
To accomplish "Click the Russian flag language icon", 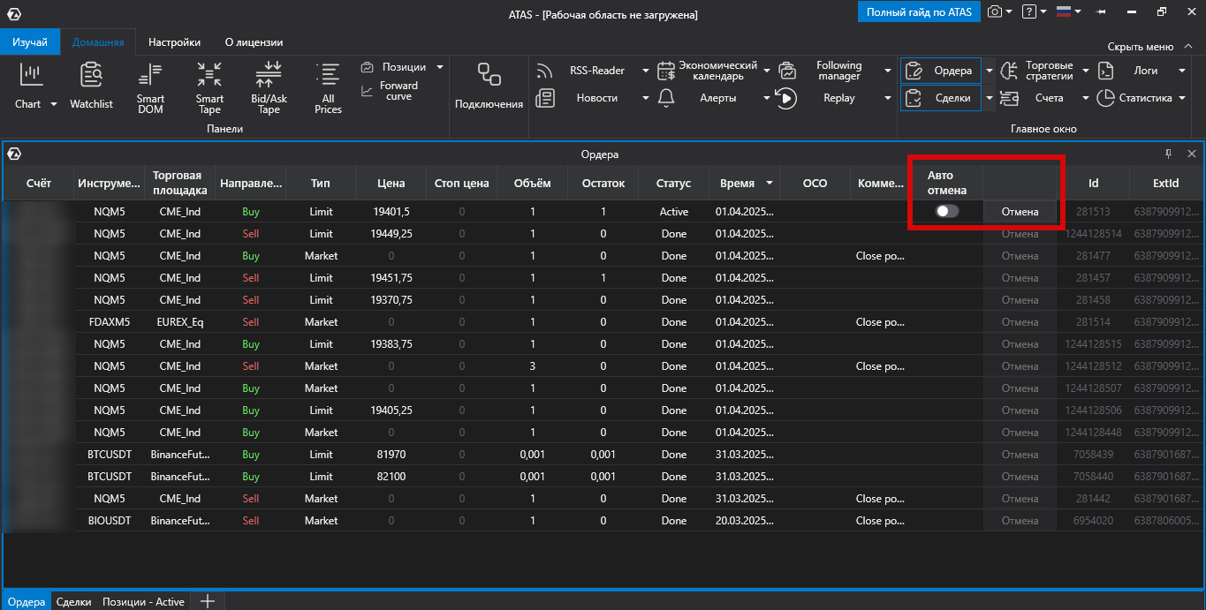I will click(1064, 12).
